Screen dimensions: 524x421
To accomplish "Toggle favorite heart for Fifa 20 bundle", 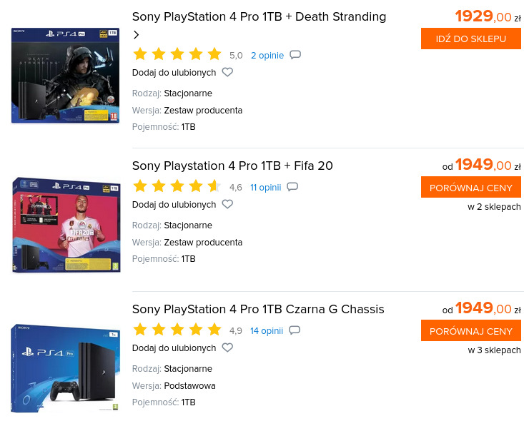I will 227,204.
